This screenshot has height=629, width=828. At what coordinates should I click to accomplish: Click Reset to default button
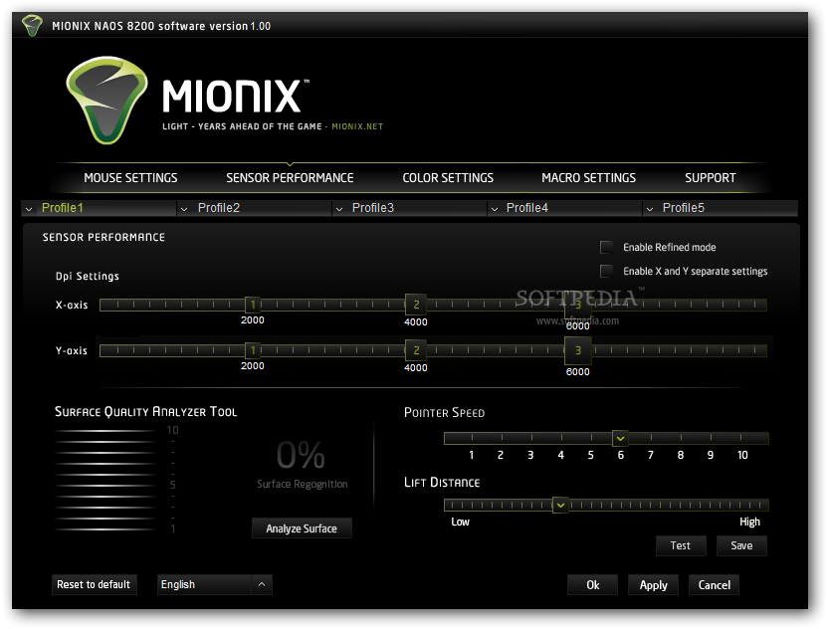click(x=94, y=584)
